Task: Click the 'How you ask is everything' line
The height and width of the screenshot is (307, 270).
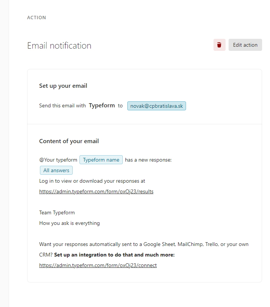Action: point(70,223)
